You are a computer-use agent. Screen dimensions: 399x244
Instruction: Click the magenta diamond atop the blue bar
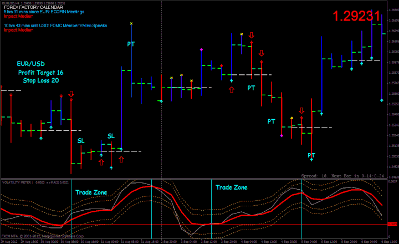pyautogui.click(x=201, y=50)
